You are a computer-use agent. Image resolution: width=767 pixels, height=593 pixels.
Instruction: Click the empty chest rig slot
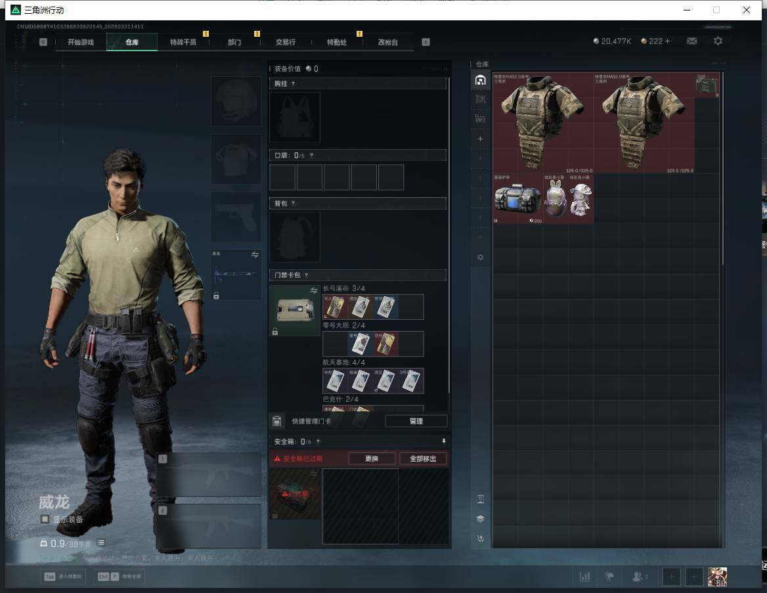tap(295, 118)
